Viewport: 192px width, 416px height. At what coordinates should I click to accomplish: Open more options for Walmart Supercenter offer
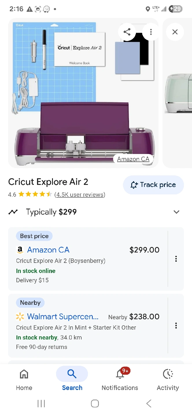click(x=176, y=326)
